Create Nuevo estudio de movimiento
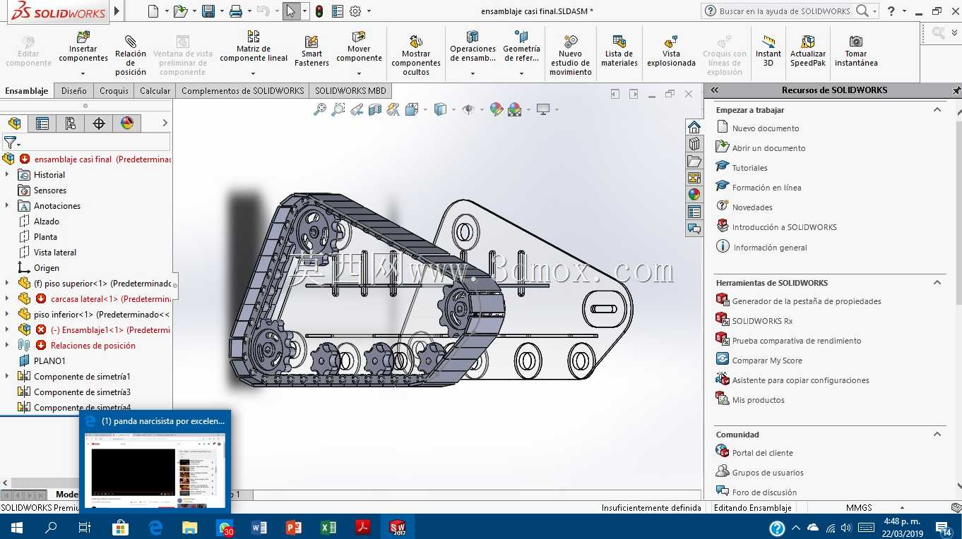The width and height of the screenshot is (962, 539). 571,54
